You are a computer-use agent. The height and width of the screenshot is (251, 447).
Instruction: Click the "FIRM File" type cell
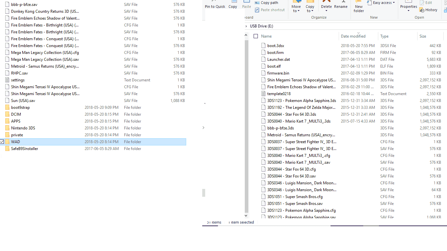point(388,53)
